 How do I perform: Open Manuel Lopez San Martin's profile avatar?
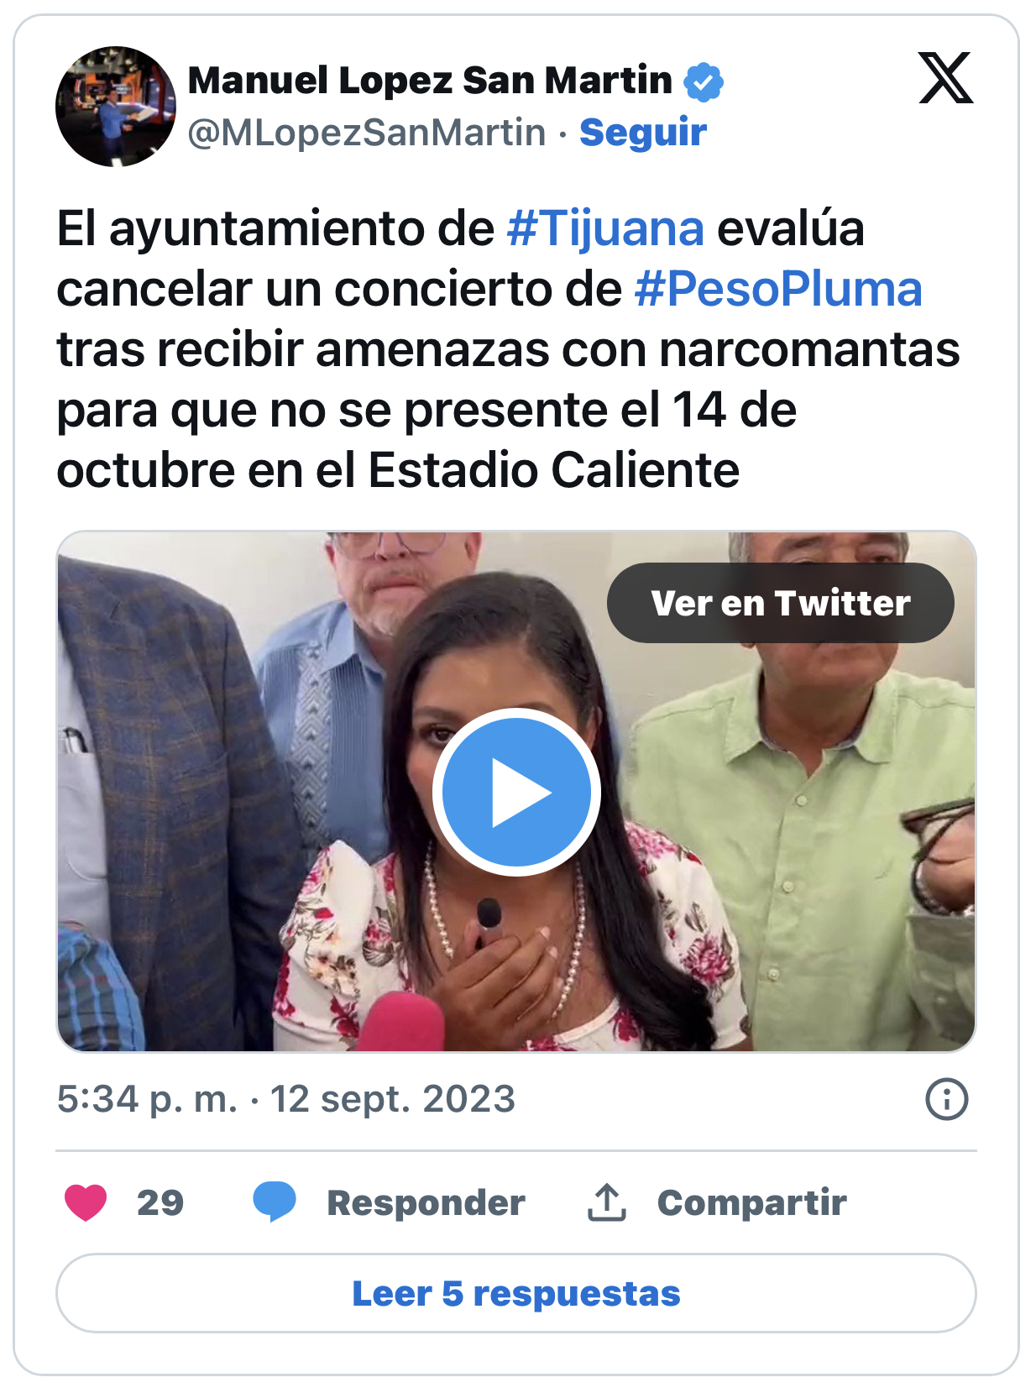coord(116,107)
